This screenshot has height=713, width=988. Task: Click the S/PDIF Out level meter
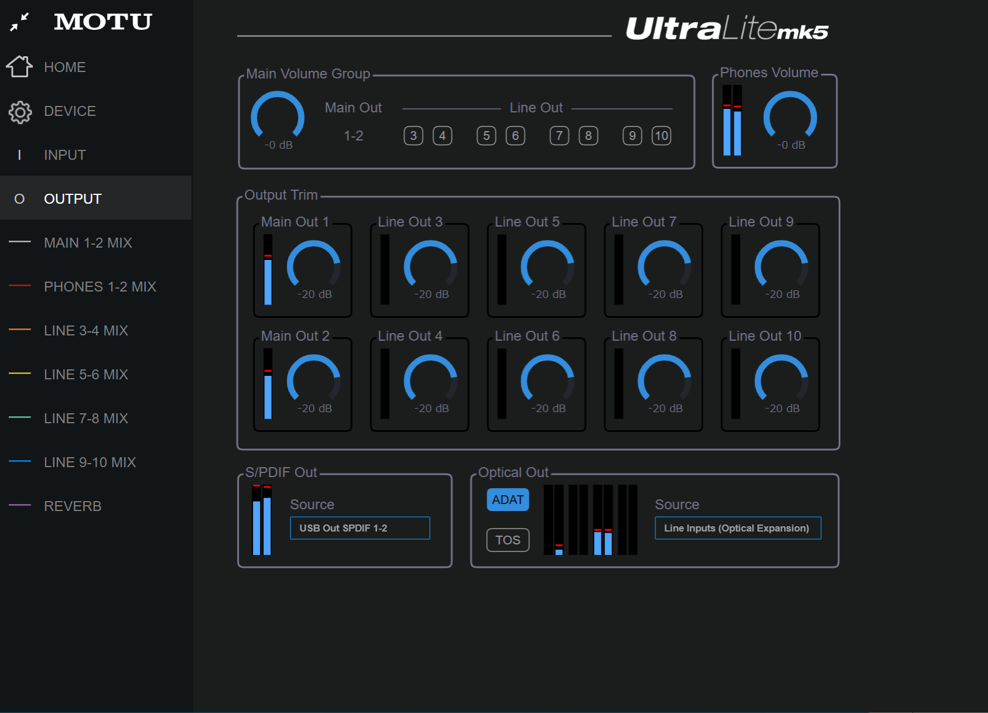coord(262,520)
